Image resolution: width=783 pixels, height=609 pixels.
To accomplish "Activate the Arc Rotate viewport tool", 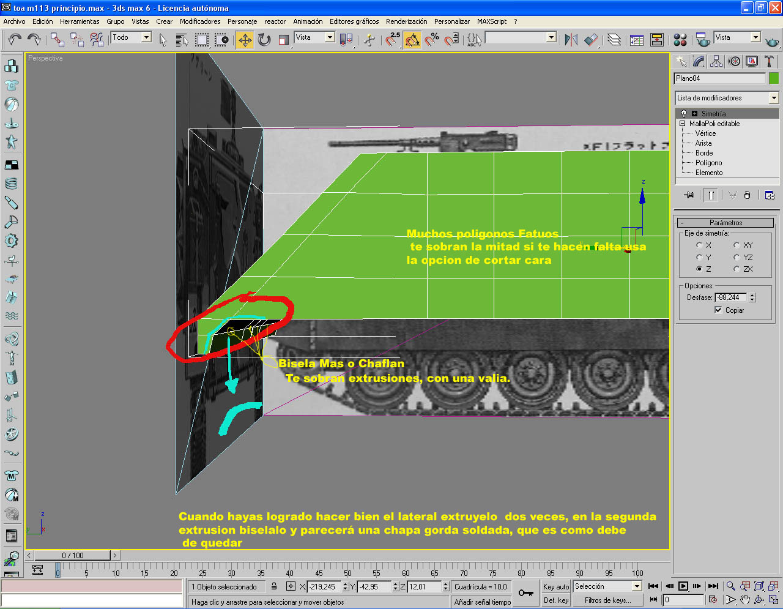I will click(x=759, y=600).
